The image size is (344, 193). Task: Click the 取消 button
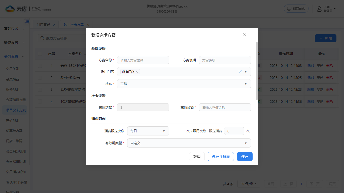click(x=197, y=157)
